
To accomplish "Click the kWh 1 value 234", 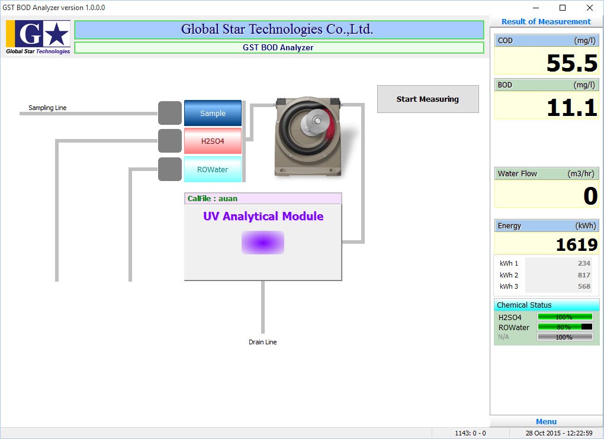I will click(x=584, y=263).
